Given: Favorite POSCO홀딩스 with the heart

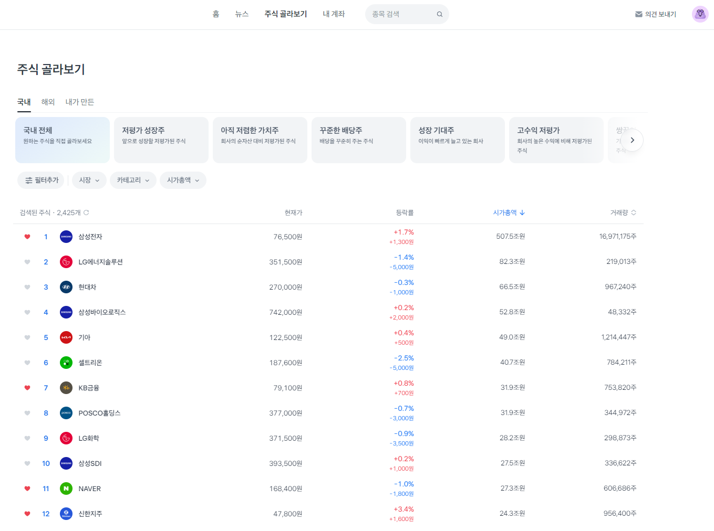Looking at the screenshot, I should 27,413.
